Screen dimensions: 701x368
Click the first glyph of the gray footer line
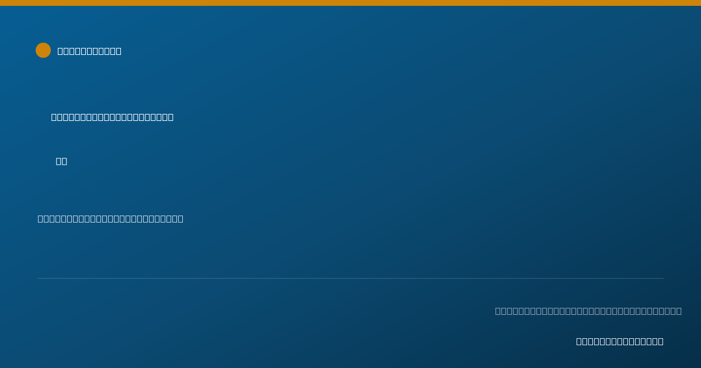coord(498,311)
